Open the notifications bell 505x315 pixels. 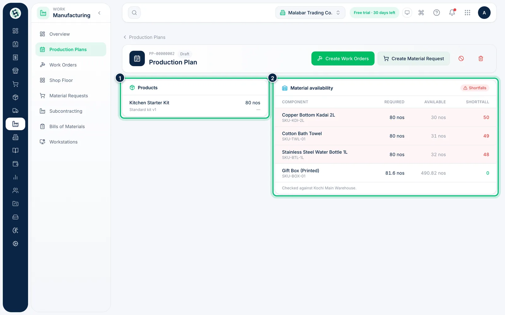coord(452,13)
